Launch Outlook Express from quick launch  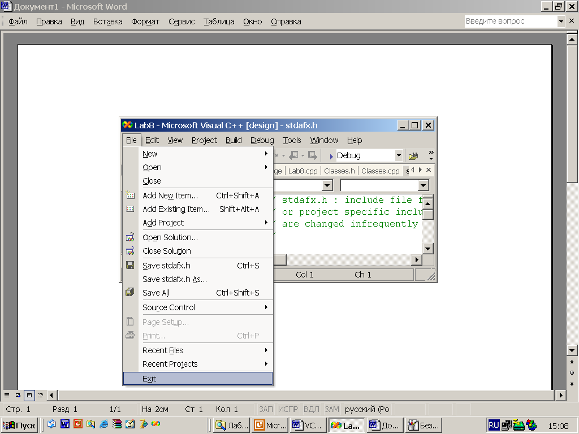click(x=51, y=424)
